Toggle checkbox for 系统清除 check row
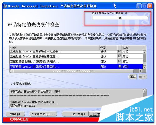The image size is (156, 125). (x=119, y=61)
